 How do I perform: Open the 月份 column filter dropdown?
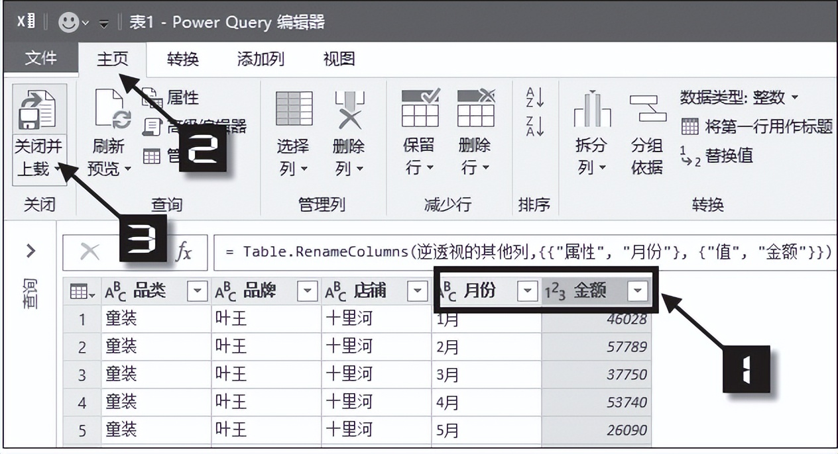pos(526,290)
